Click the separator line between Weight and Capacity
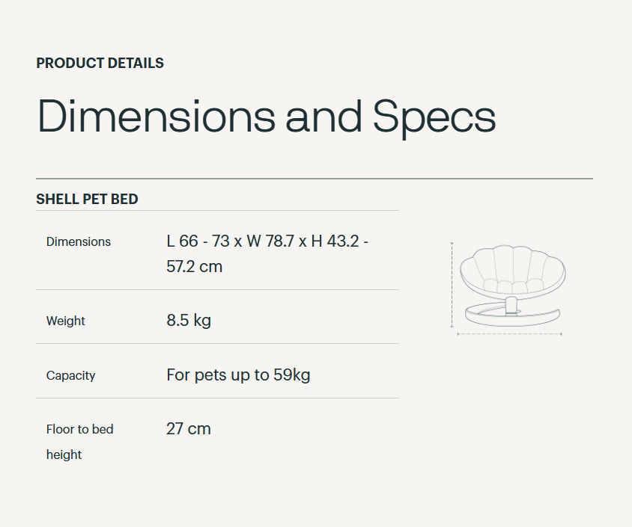 [x=217, y=344]
